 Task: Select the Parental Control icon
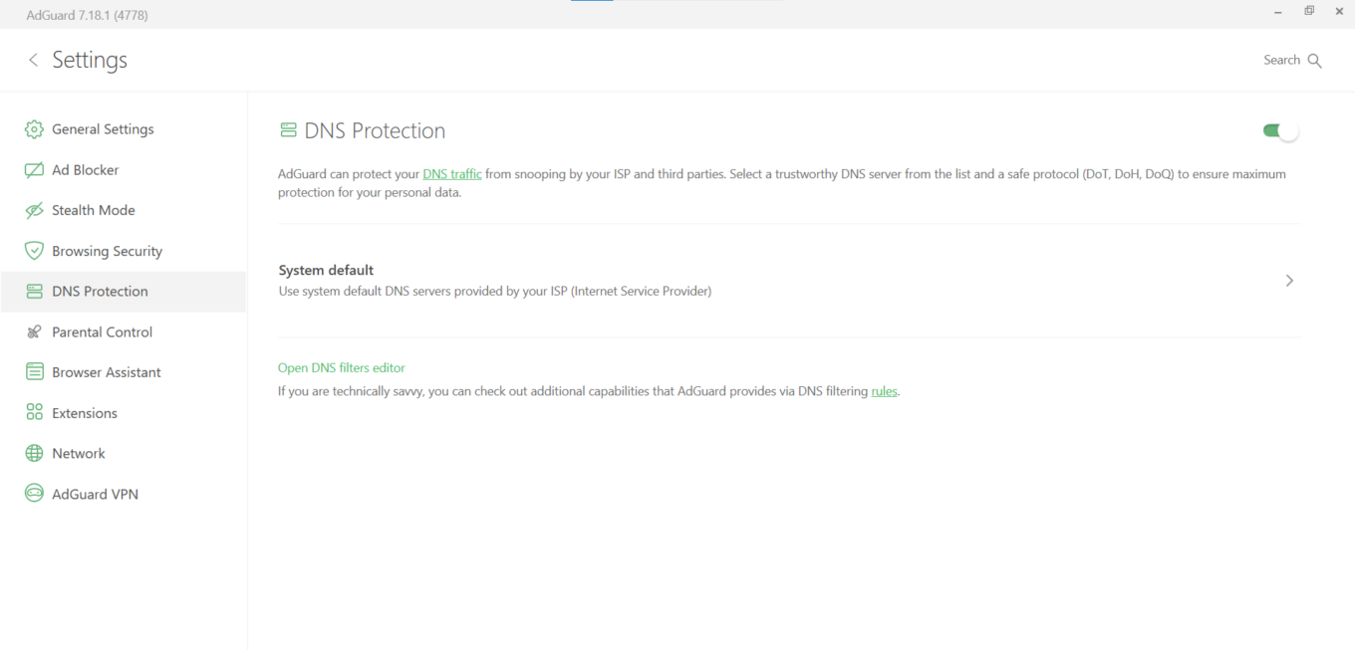click(33, 331)
